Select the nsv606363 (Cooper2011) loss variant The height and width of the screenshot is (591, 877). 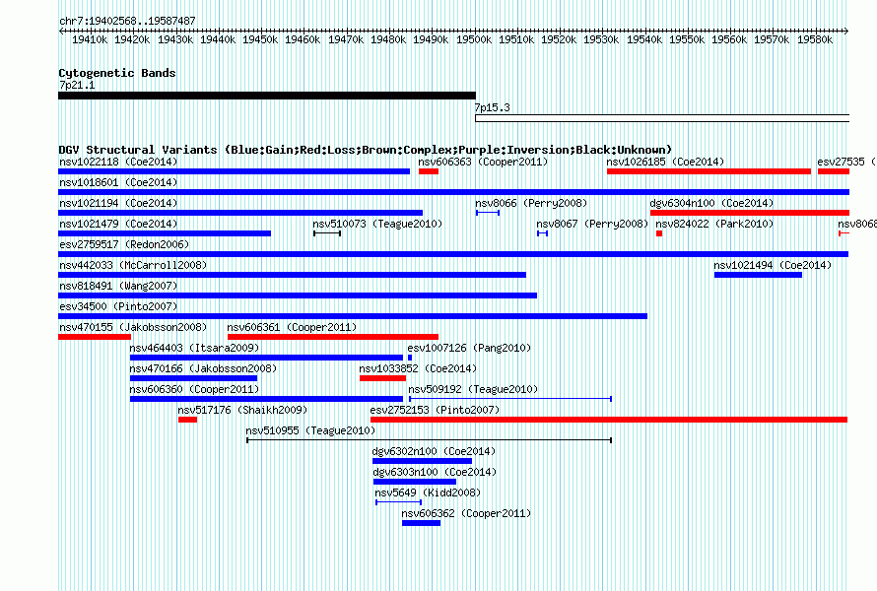click(429, 171)
